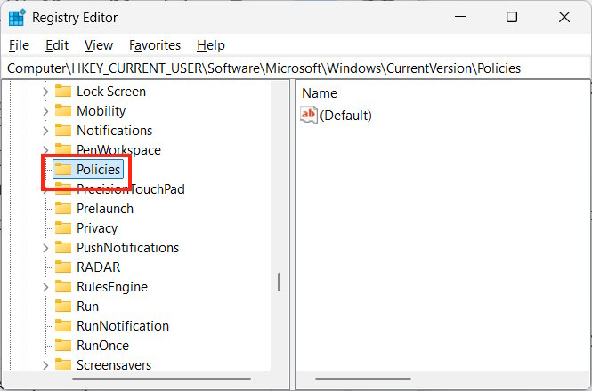Select the PushNotifications key label
The height and width of the screenshot is (391, 592).
pos(127,248)
